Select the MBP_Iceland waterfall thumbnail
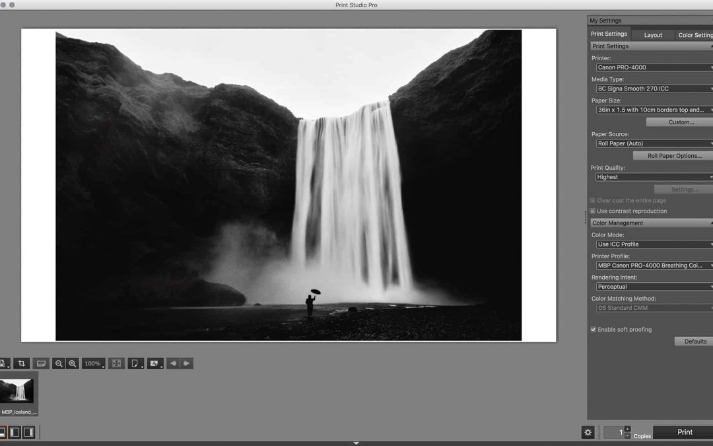713x446 pixels. tap(18, 390)
